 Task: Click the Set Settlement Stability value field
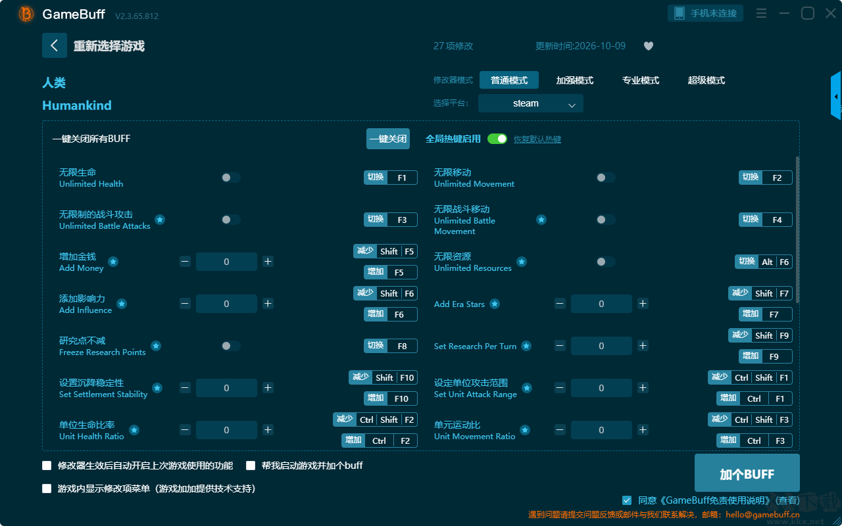(x=226, y=388)
